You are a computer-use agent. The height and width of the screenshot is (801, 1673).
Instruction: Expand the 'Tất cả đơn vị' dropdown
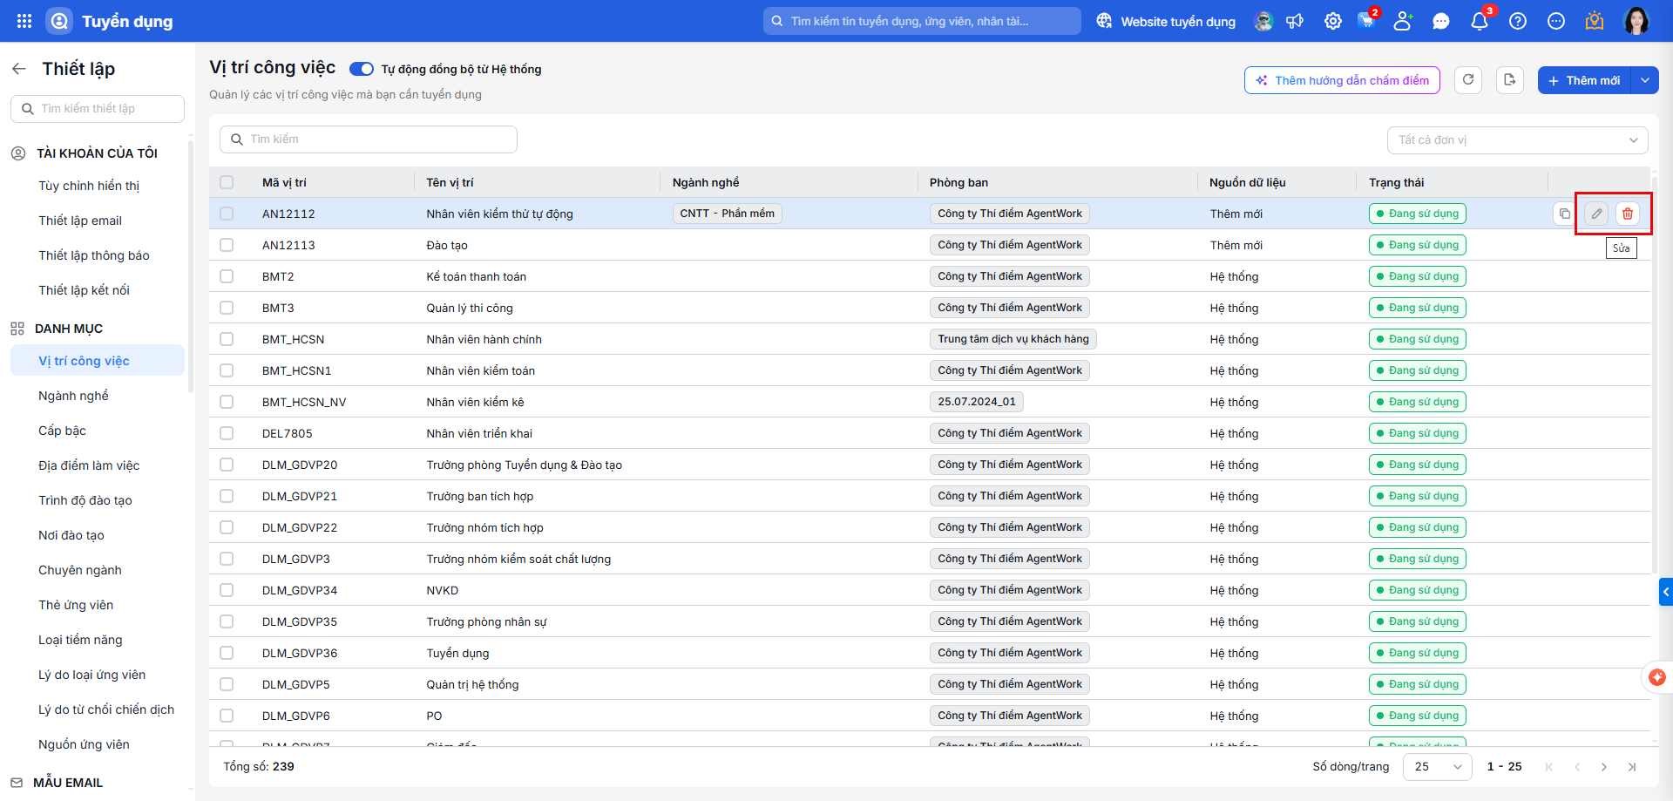1517,139
